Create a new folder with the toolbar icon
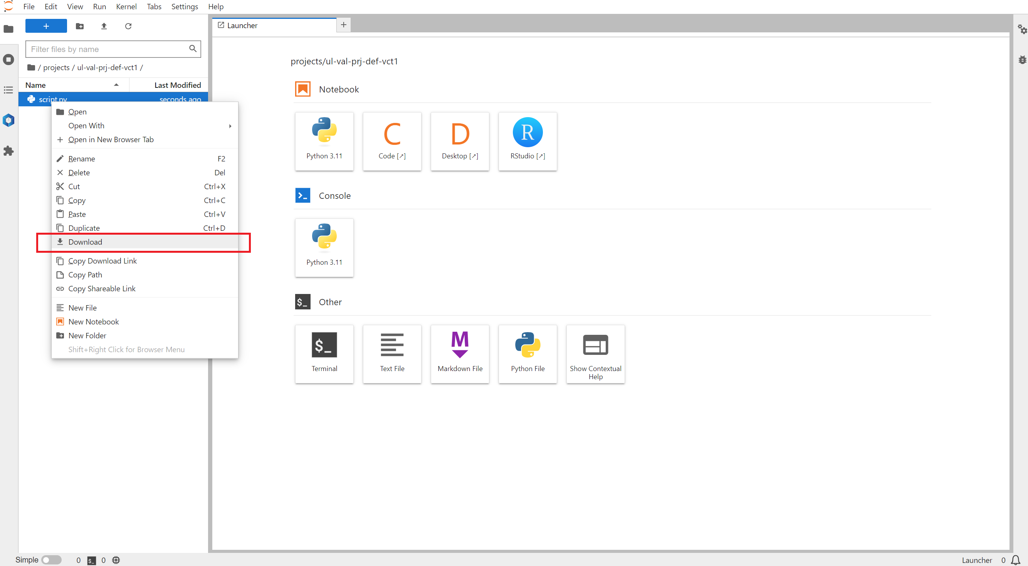 point(79,26)
